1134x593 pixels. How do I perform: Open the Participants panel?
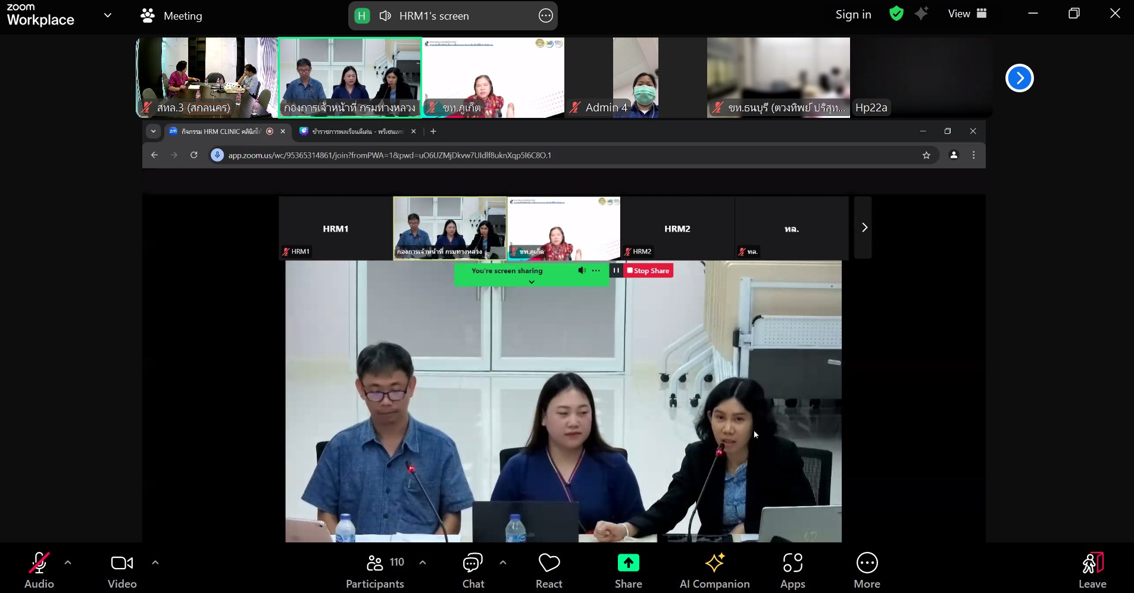375,570
